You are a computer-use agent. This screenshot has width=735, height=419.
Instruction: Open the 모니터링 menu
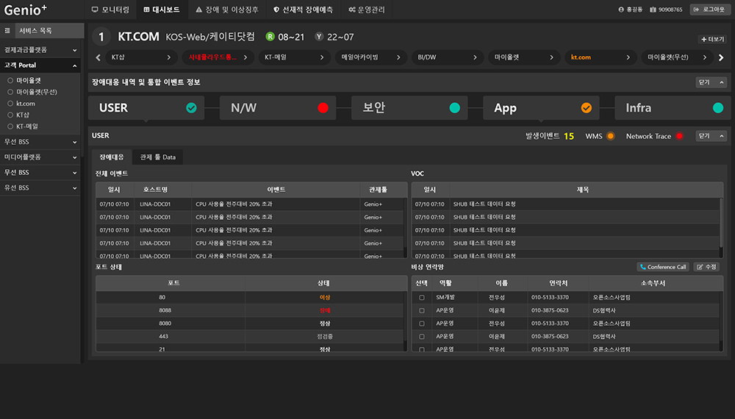coord(111,10)
